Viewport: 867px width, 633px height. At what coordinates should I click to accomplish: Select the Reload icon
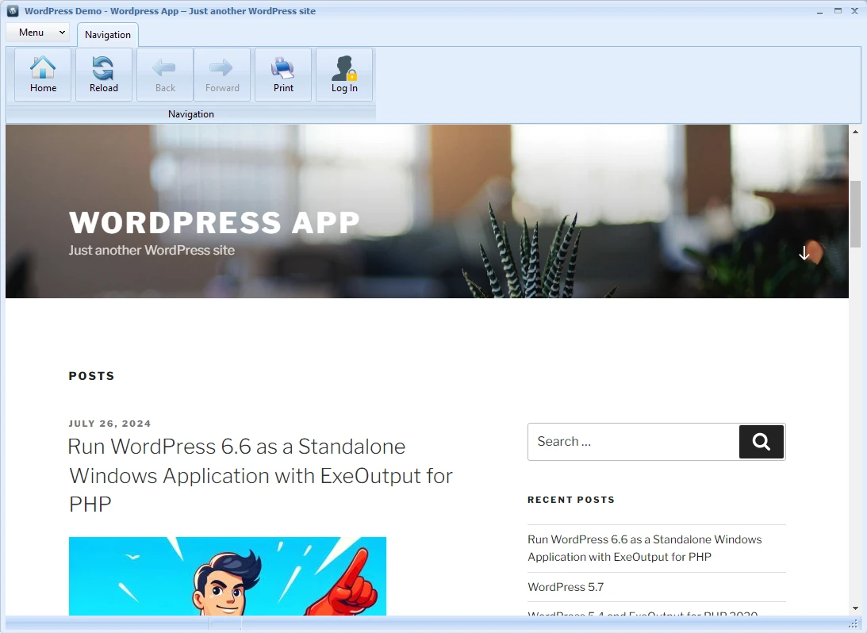(x=103, y=75)
